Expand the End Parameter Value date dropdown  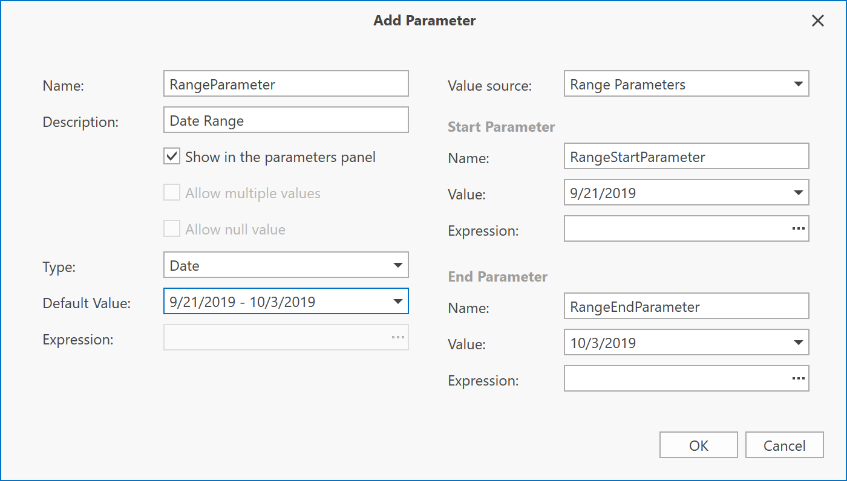pos(798,343)
